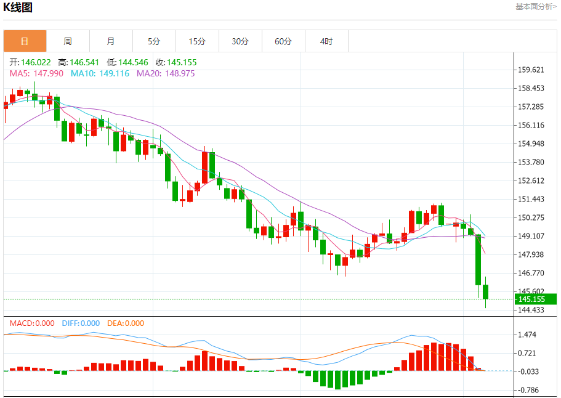
Task: Select the 日 daily chart tab
Action: [x=25, y=41]
